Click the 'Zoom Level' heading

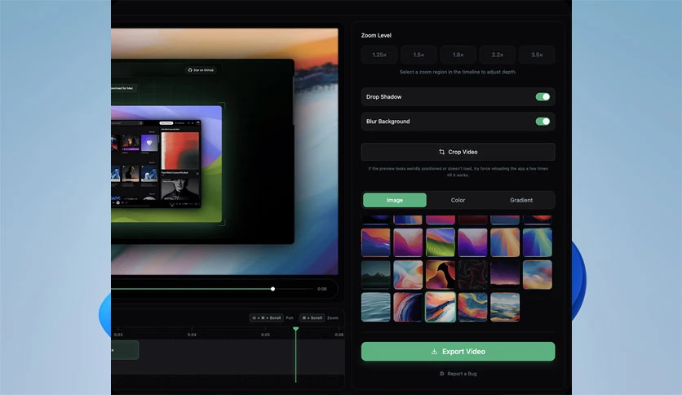click(376, 35)
